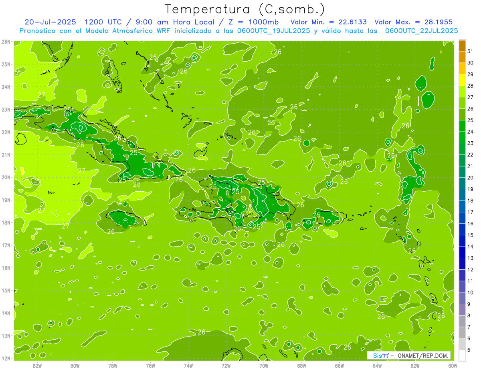Image resolution: width=481 pixels, height=371 pixels.
Task: Click the colorbar legend value 28
Action: pos(470,86)
